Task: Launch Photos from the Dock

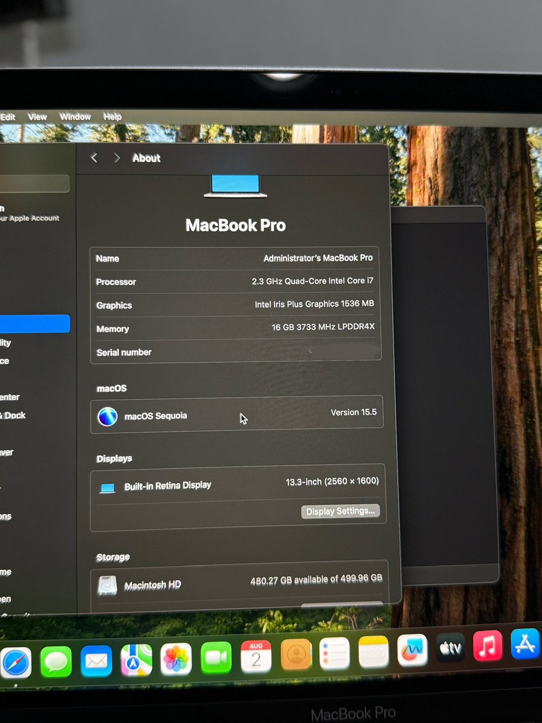Action: (x=176, y=658)
